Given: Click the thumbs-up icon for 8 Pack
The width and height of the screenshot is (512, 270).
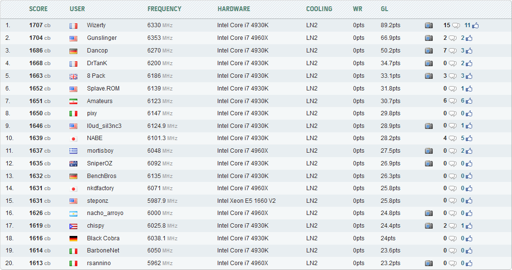Looking at the screenshot, I should (x=469, y=76).
